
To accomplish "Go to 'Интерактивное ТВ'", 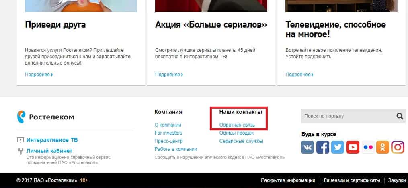I will [52, 140].
